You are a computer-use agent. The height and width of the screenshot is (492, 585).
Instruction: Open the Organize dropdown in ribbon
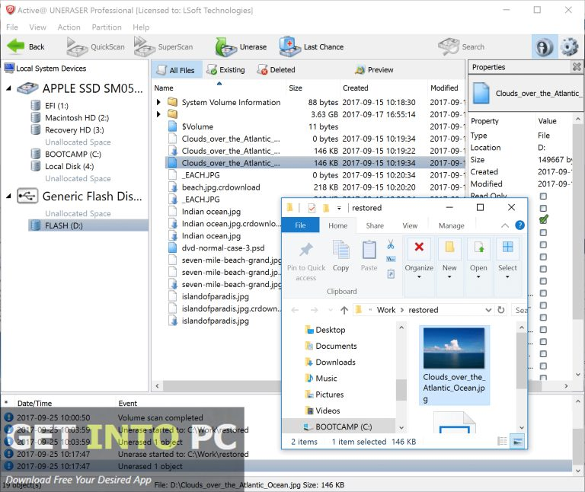(x=419, y=259)
